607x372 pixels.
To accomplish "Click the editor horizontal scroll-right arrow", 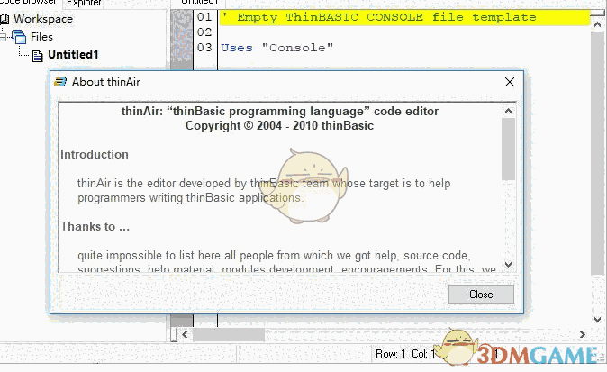I will coord(582,334).
